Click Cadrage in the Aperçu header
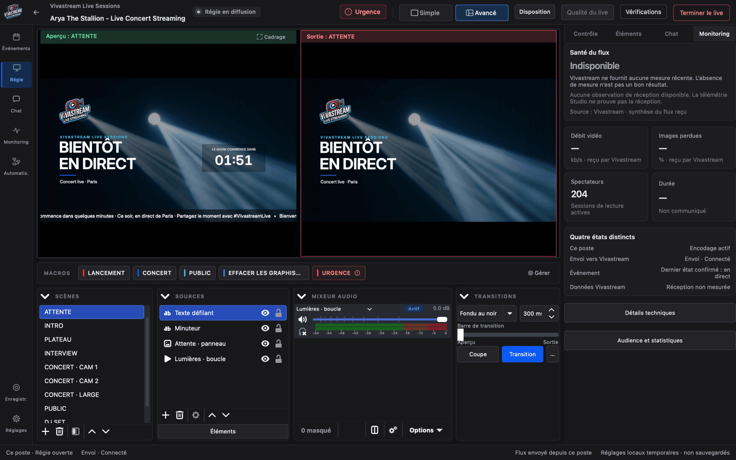736x460 pixels. 271,37
